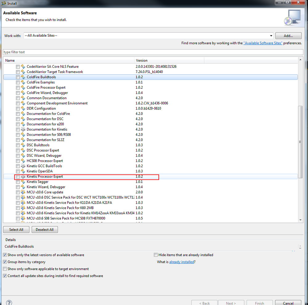
Task: Click the list scroll up arrow
Action: click(x=300, y=59)
